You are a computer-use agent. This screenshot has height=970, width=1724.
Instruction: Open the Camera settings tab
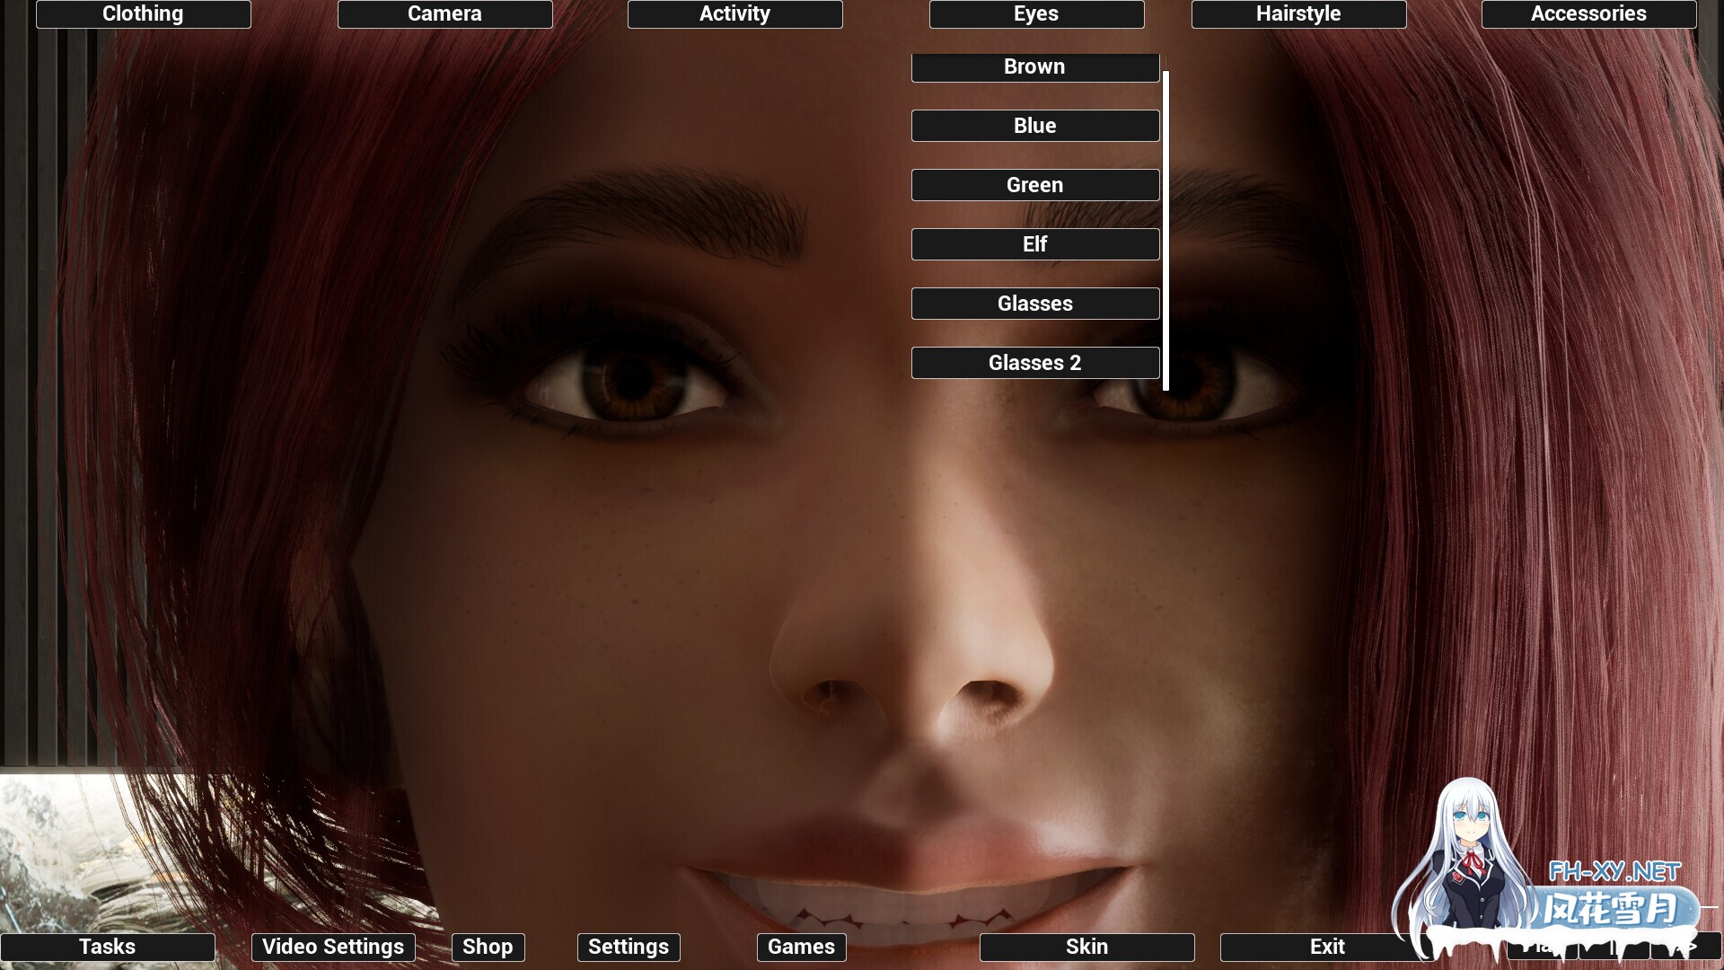[x=444, y=13]
